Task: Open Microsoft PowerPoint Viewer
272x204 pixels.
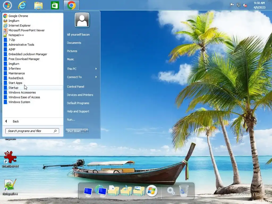Action: (x=33, y=30)
